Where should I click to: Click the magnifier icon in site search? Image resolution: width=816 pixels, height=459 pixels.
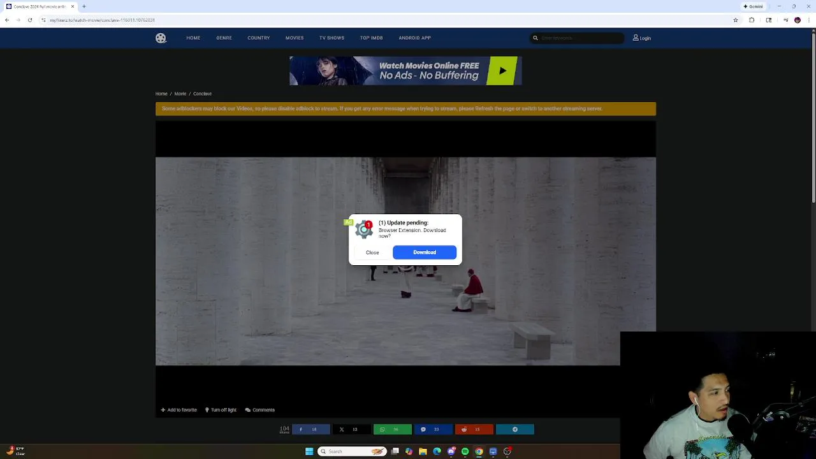click(535, 38)
